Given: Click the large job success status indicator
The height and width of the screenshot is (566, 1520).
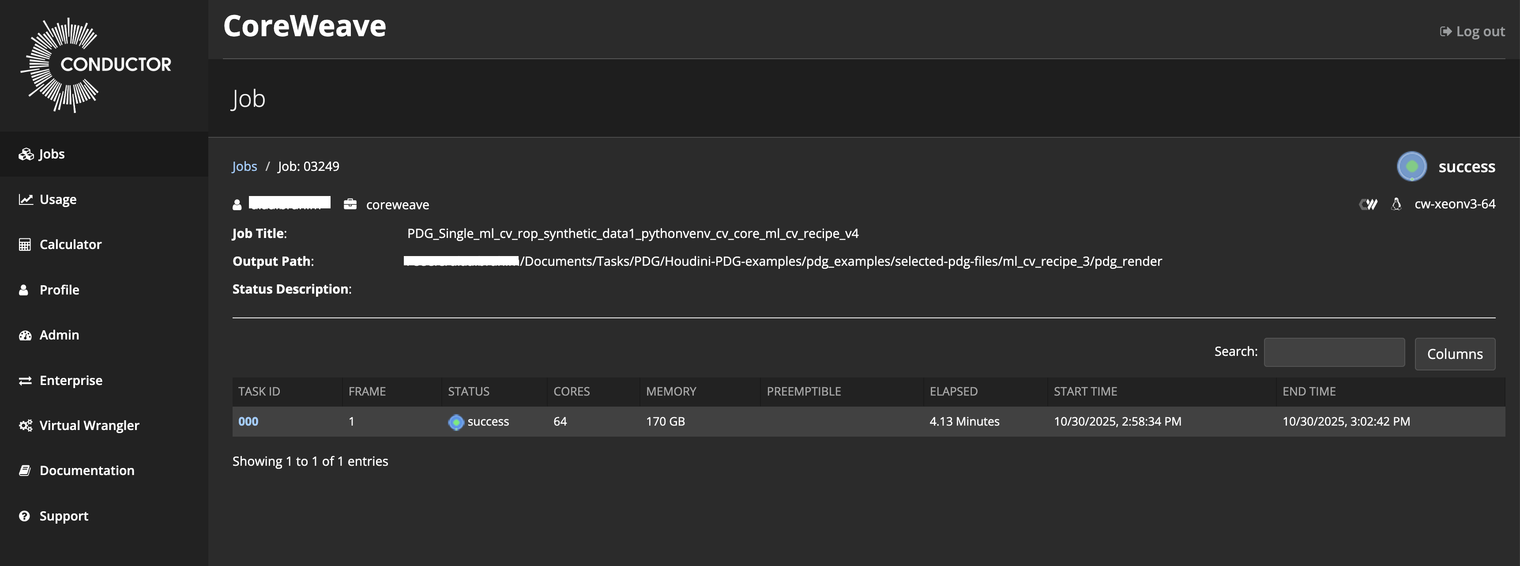Looking at the screenshot, I should 1411,166.
